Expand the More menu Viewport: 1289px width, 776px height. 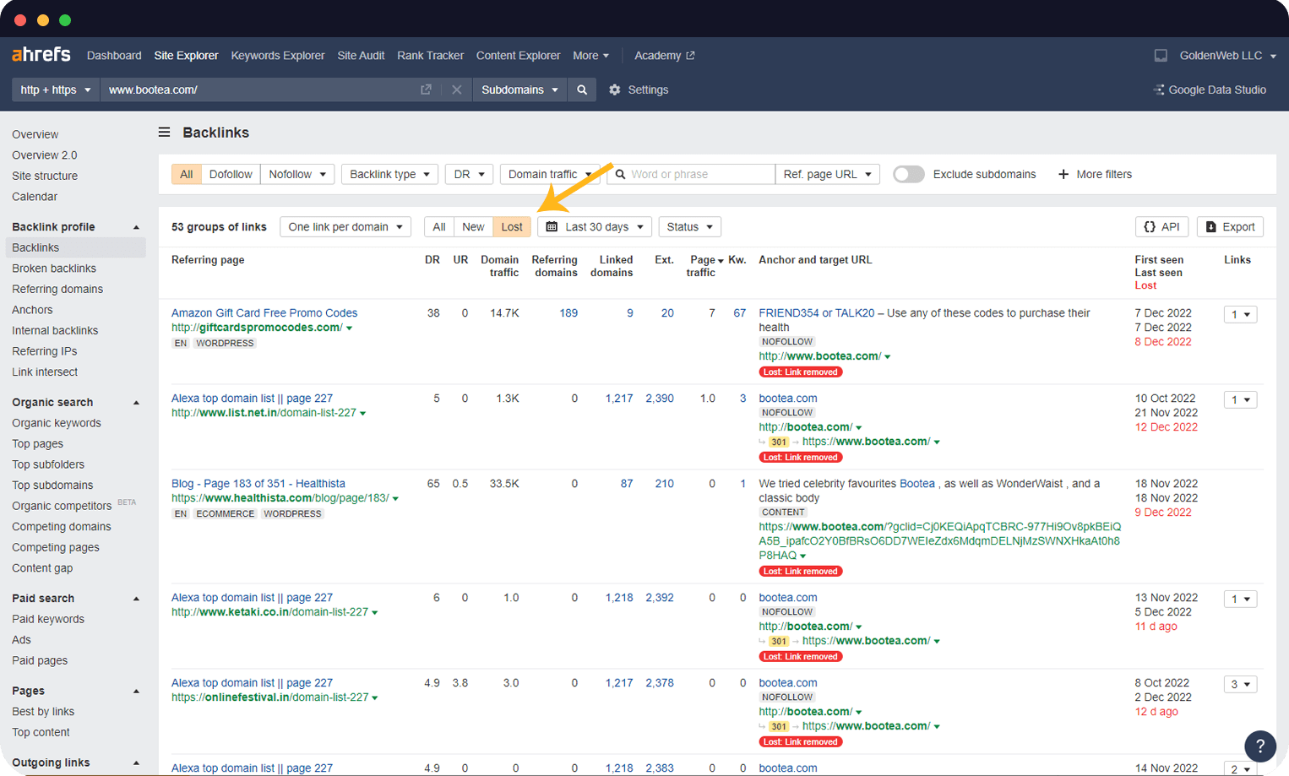click(x=590, y=56)
